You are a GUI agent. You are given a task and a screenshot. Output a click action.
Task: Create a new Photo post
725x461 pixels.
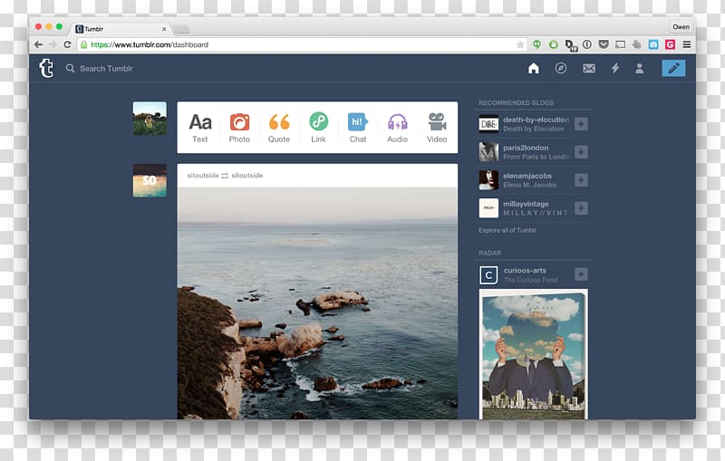coord(239,128)
